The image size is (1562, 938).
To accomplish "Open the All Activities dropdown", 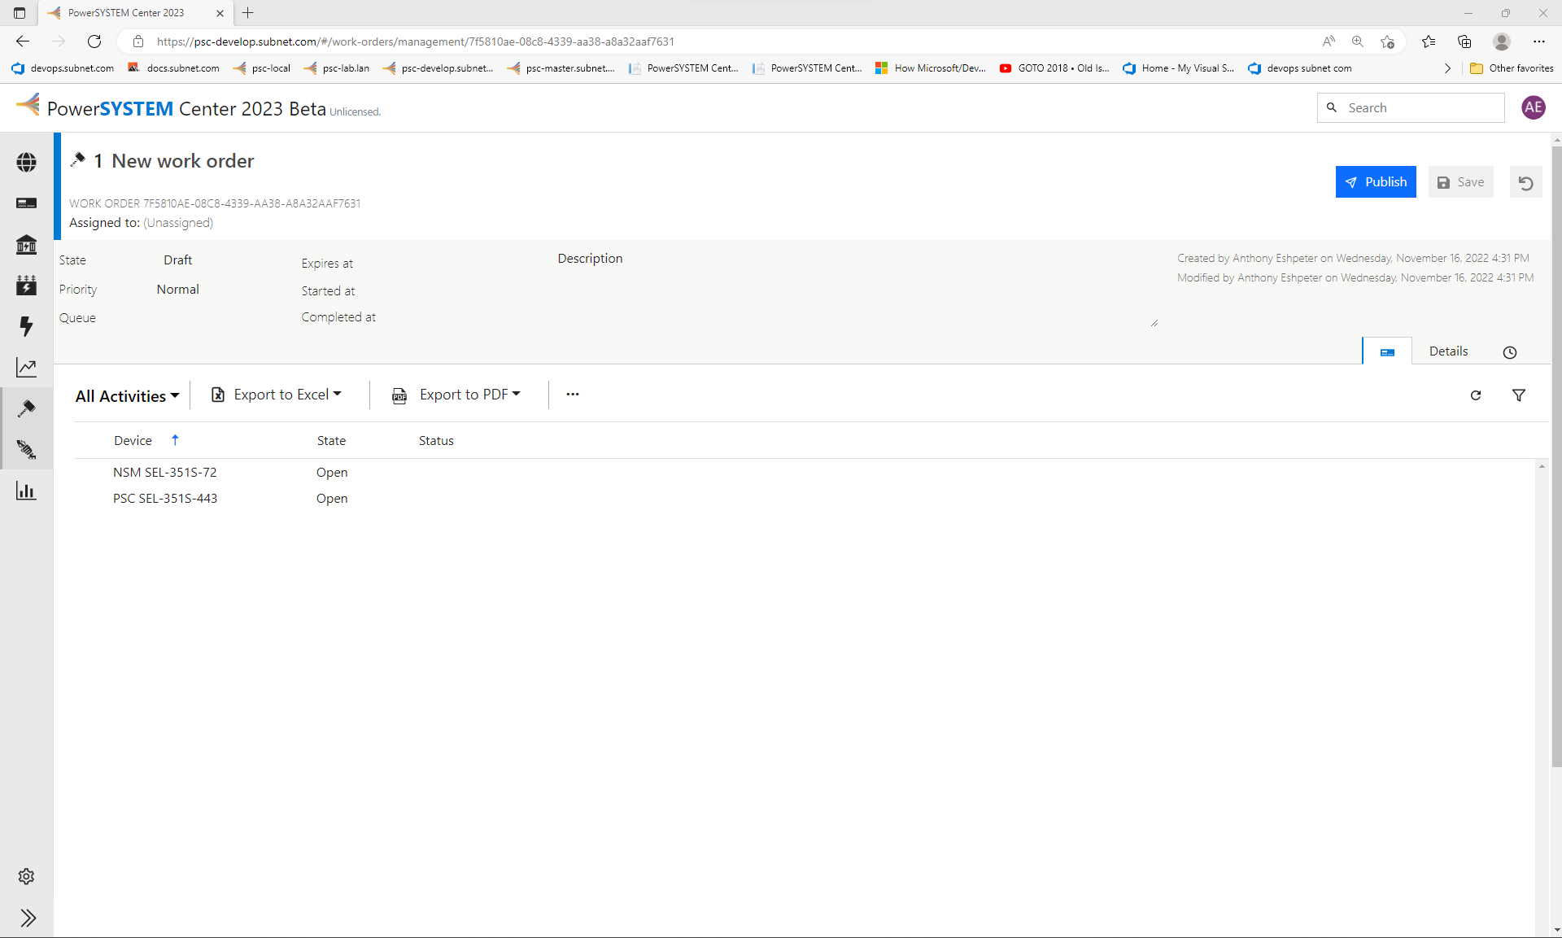I will (127, 396).
